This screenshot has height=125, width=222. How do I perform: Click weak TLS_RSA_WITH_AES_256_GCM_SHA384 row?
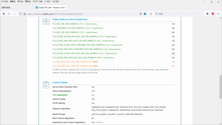[113, 66]
